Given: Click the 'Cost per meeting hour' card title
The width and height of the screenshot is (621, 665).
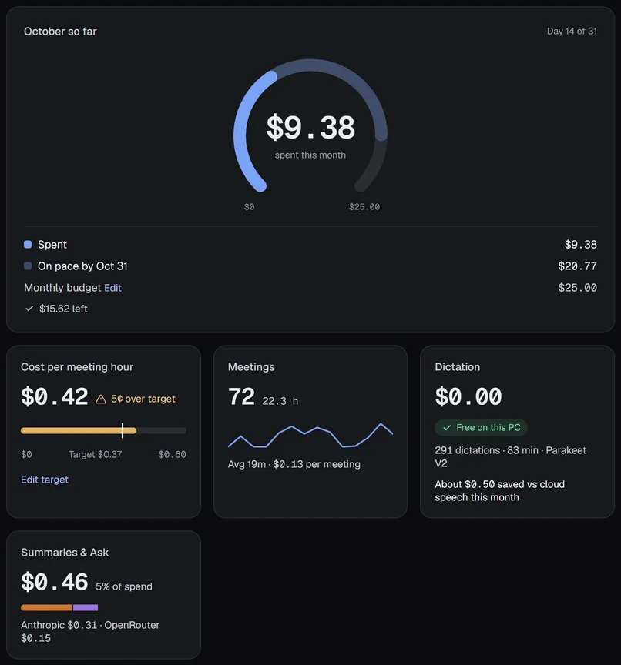Looking at the screenshot, I should click(x=77, y=367).
